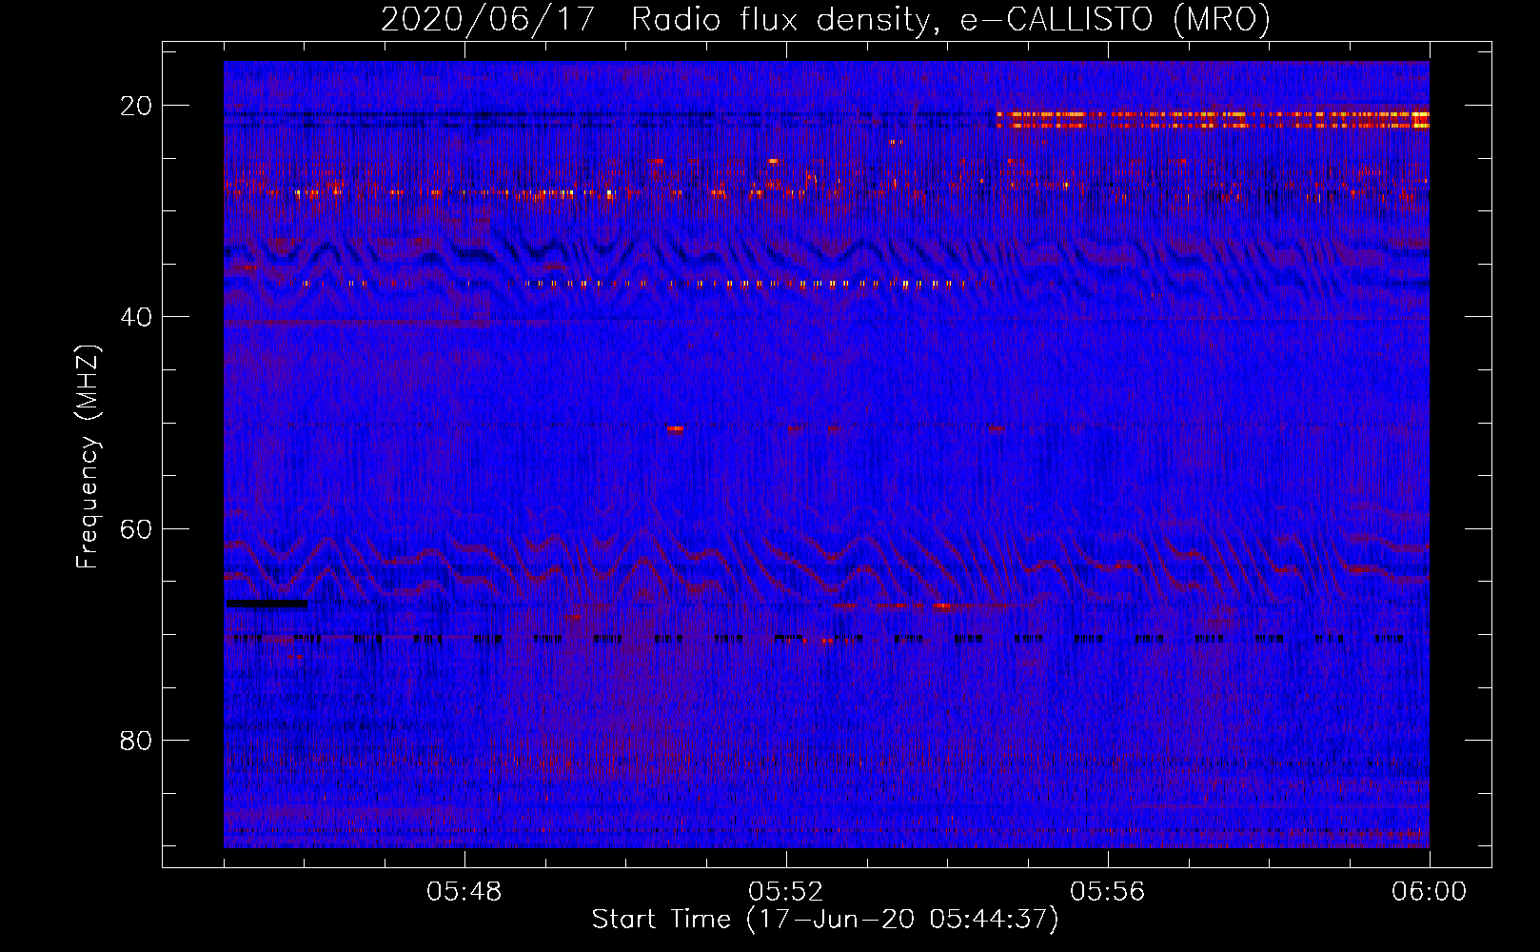
Task: Click the 'Frequency (MHZ)' y-axis label
Action: pos(88,457)
